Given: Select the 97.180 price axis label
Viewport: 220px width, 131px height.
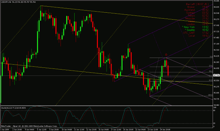Looking at the screenshot, I should point(216,44).
